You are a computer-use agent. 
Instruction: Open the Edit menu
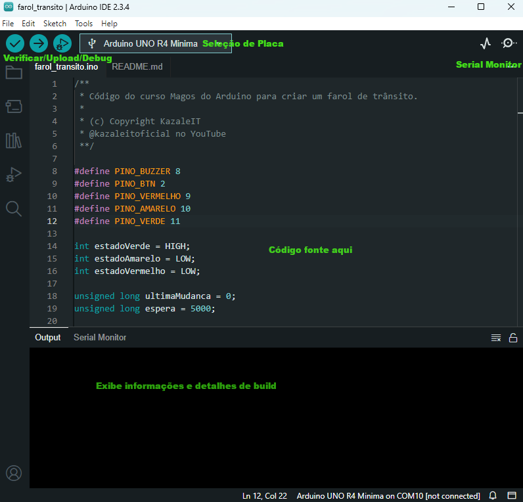click(28, 24)
